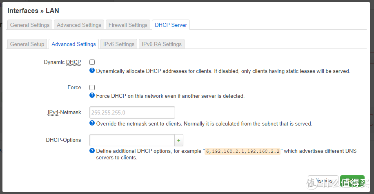
Task: Click the help icon under the IPv4-Netmask field
Action: tap(92, 123)
